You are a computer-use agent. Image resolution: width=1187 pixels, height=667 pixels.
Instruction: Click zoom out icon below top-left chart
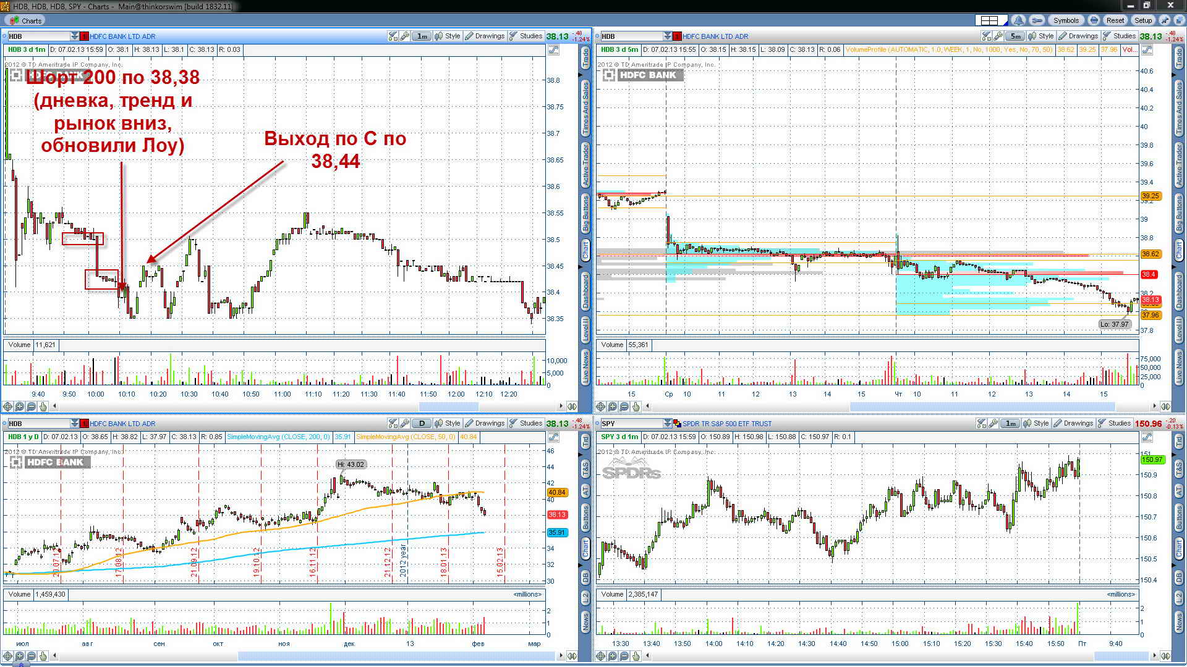click(x=31, y=406)
